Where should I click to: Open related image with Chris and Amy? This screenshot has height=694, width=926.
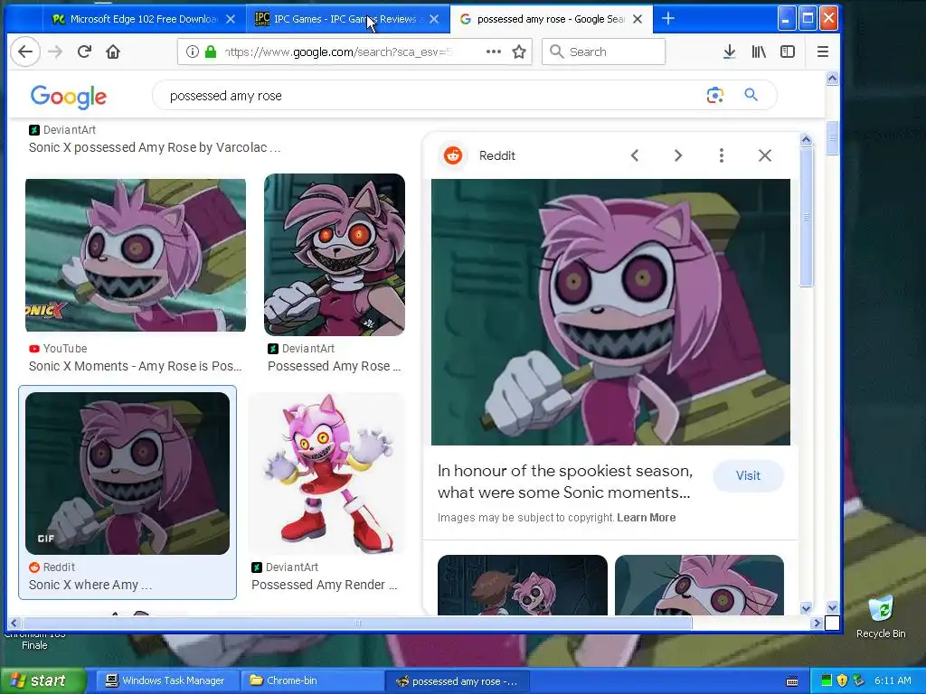click(522, 585)
